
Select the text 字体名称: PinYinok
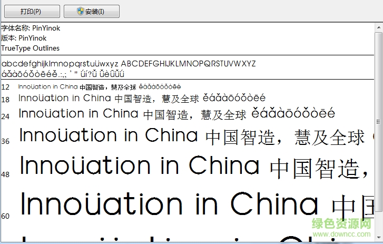coord(31,28)
